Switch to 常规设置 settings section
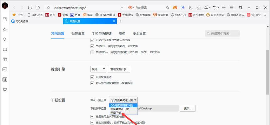Image resolution: width=270 pixels, height=125 pixels. point(58,33)
